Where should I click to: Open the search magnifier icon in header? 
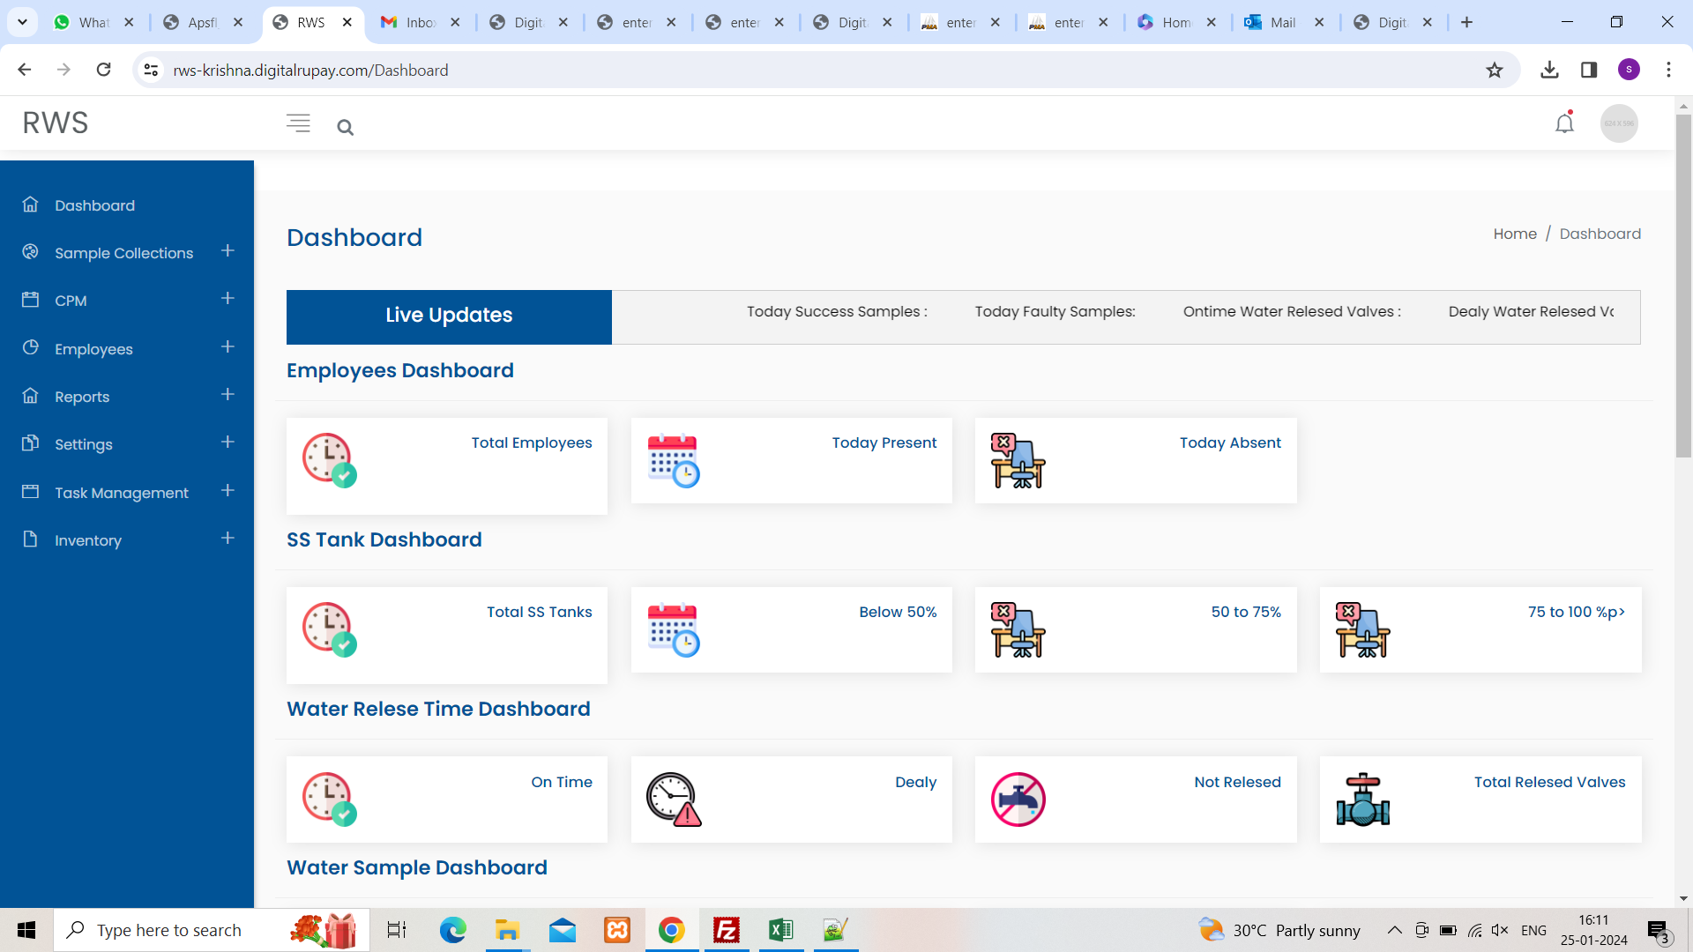pos(345,128)
